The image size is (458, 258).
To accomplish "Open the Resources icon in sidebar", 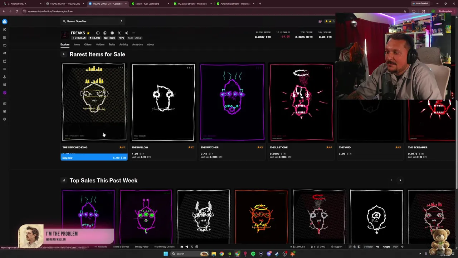I will click(x=4, y=104).
